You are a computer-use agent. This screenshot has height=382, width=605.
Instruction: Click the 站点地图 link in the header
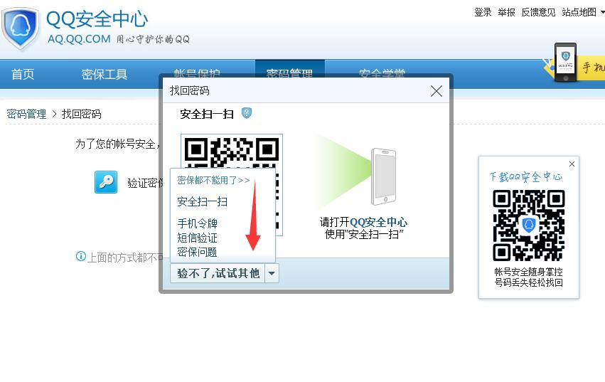[x=579, y=12]
